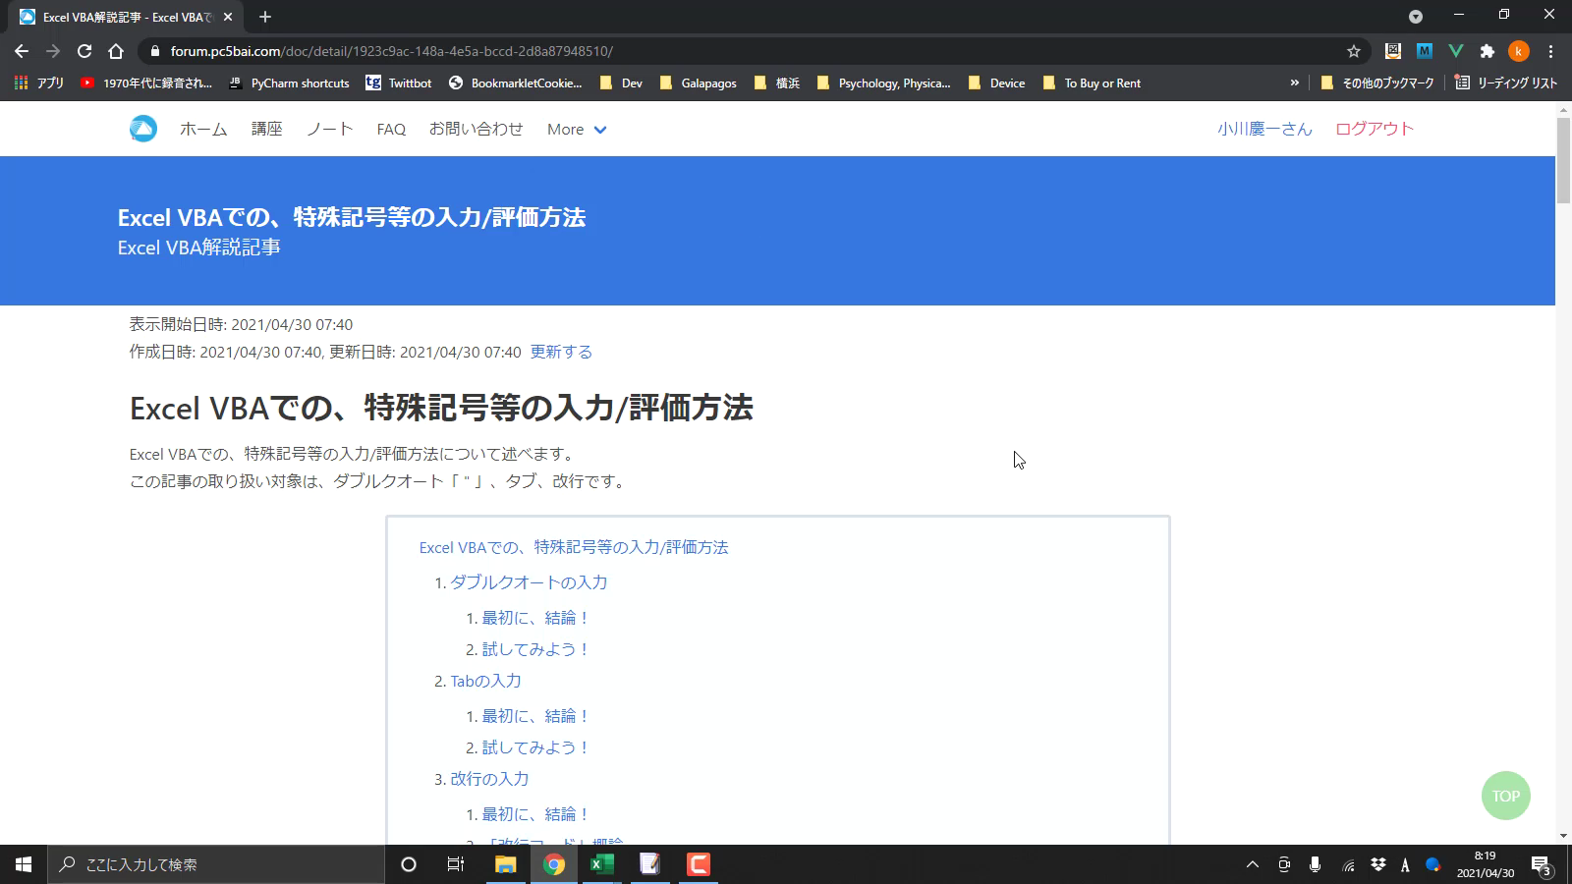Open File Explorer from the taskbar
The height and width of the screenshot is (884, 1572).
(505, 864)
